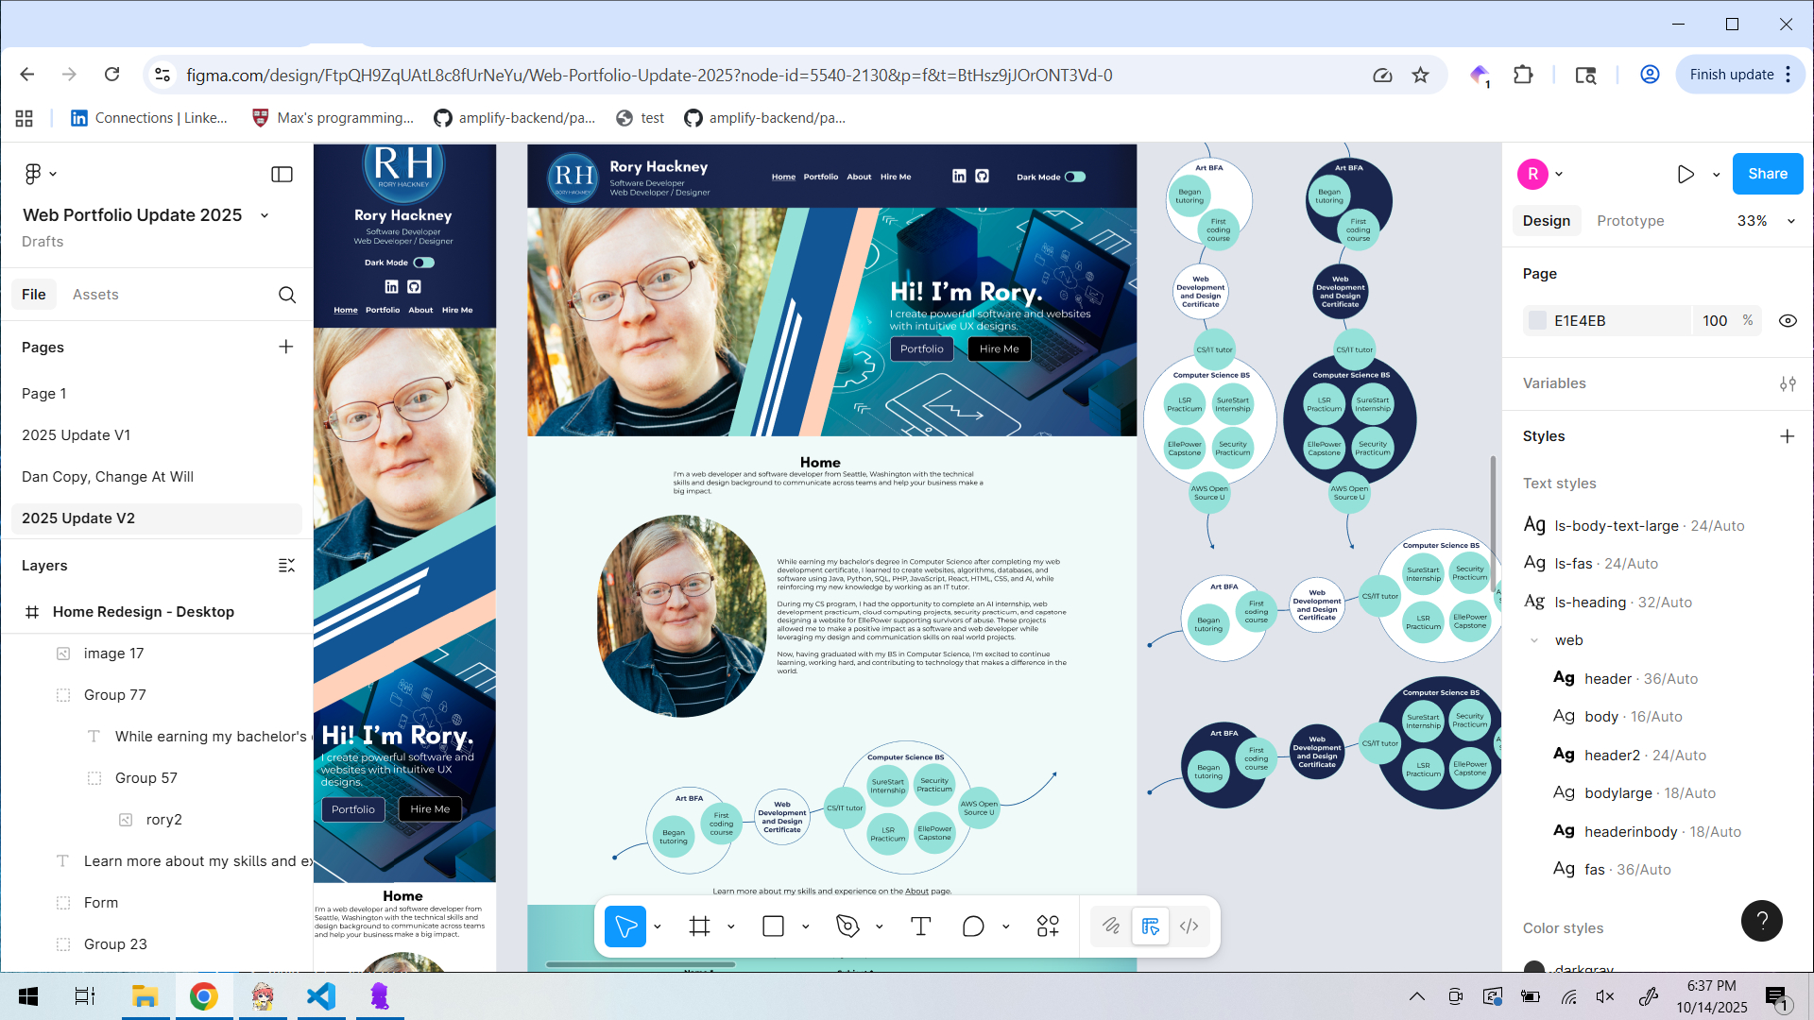Image resolution: width=1814 pixels, height=1020 pixels.
Task: Expand file name Web Portfolio Update dropdown
Action: point(265,215)
